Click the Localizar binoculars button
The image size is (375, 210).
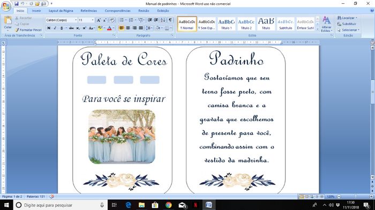tap(347, 18)
